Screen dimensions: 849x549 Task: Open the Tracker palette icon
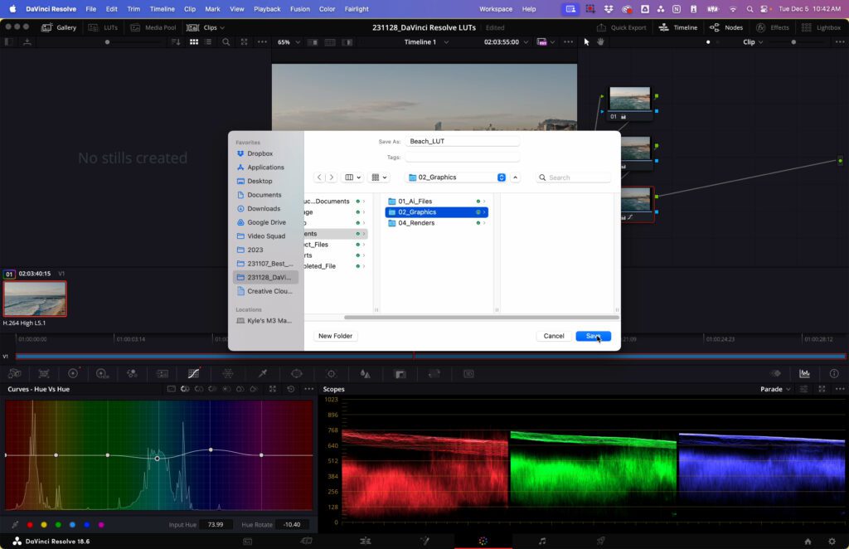[332, 373]
